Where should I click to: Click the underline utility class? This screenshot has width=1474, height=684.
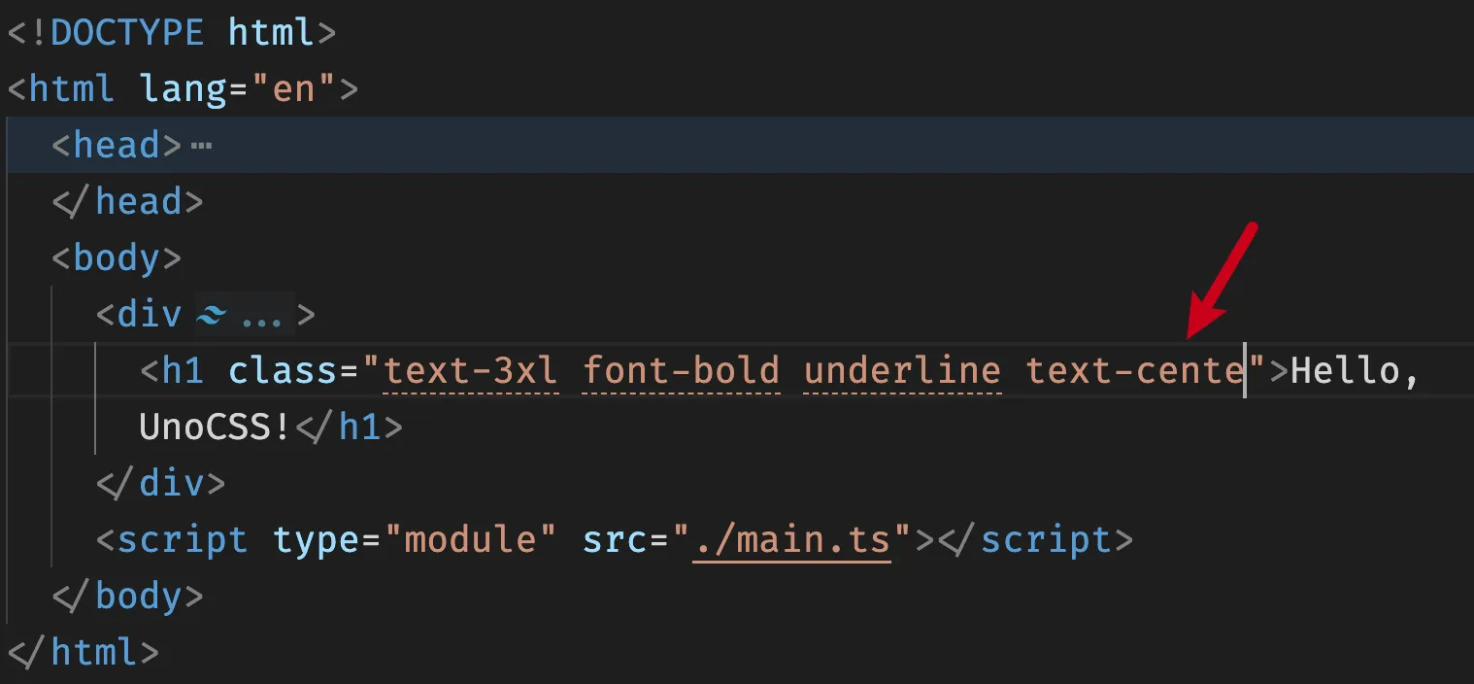point(902,371)
